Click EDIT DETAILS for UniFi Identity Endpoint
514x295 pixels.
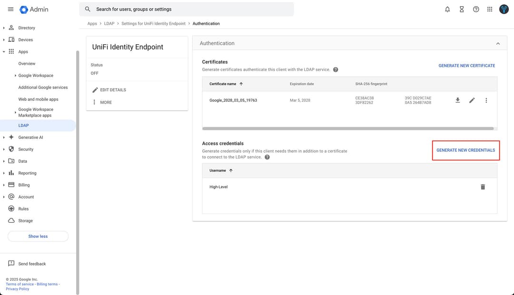point(109,90)
